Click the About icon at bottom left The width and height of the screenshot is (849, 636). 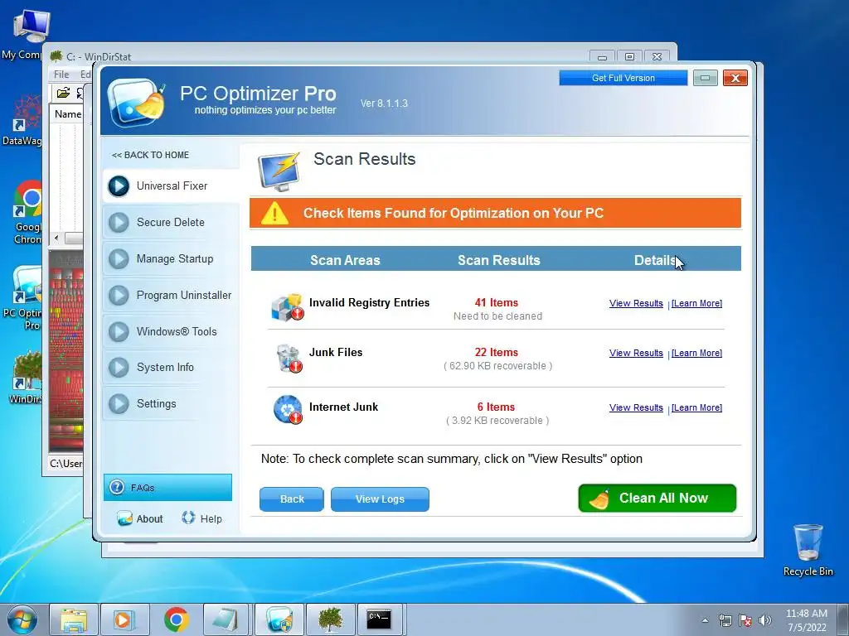[x=124, y=518]
